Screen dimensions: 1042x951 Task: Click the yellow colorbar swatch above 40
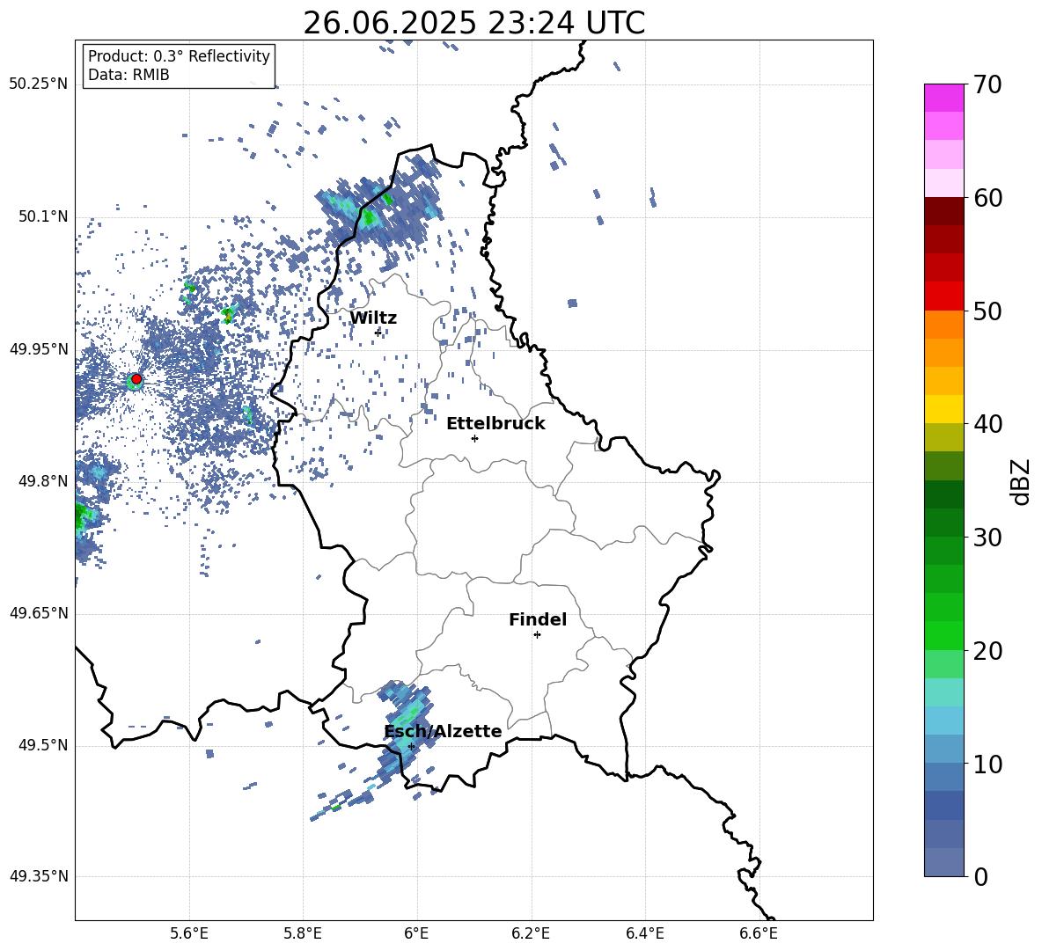(943, 409)
